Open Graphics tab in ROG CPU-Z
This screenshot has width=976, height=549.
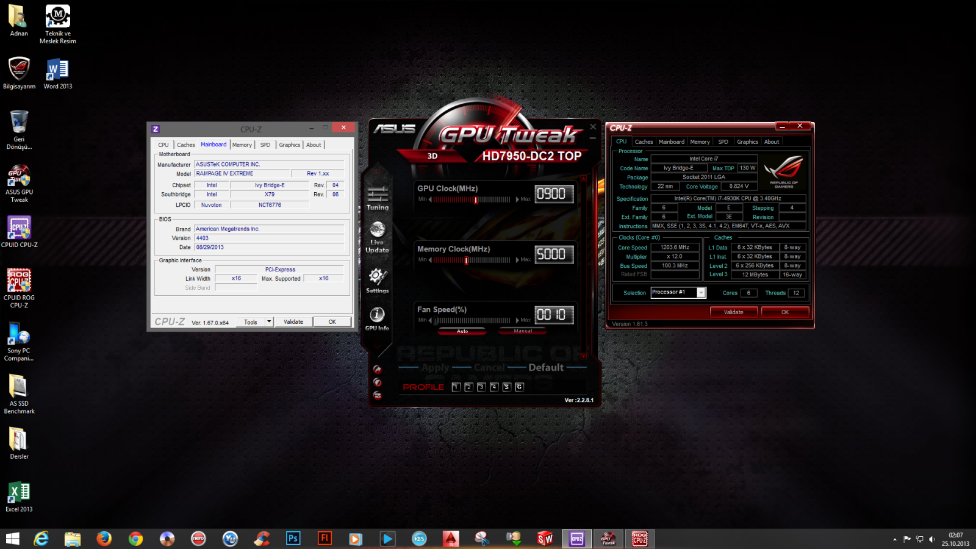tap(747, 142)
